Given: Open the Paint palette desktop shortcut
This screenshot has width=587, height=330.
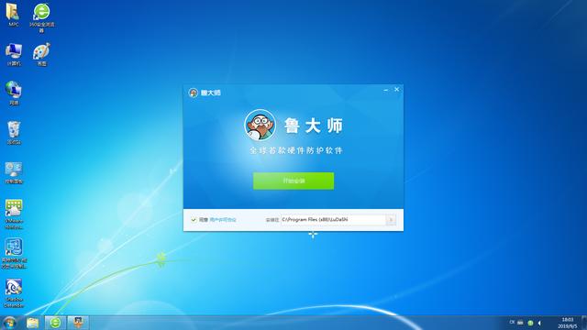Looking at the screenshot, I should [41, 54].
